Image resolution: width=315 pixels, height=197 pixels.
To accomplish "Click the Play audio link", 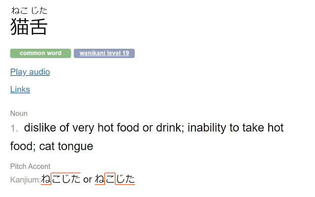I will pos(30,72).
